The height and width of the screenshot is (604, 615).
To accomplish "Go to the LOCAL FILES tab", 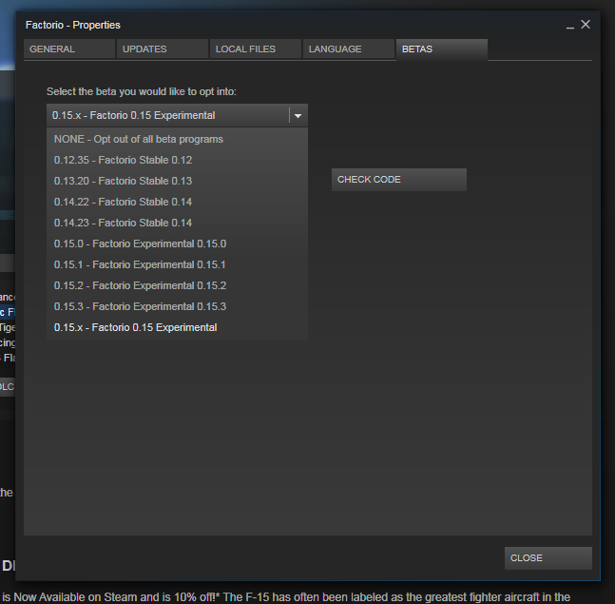I will point(256,49).
